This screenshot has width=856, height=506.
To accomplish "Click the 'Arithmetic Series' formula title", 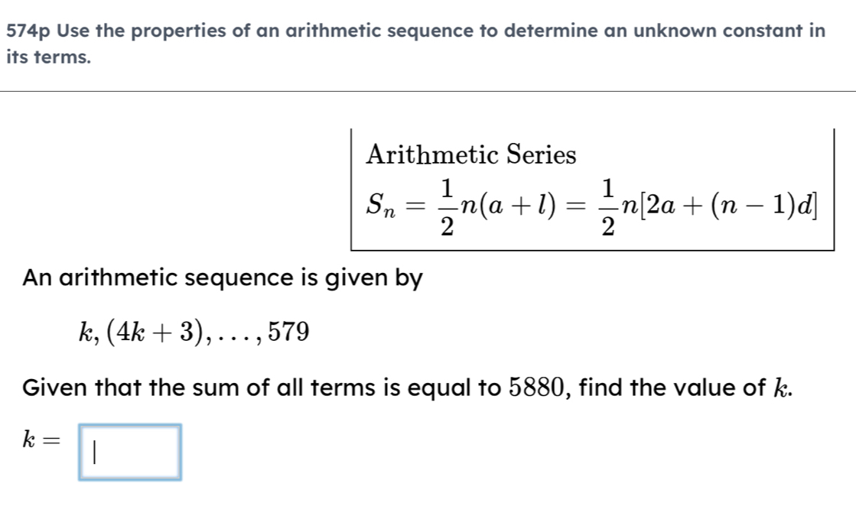I will click(x=470, y=155).
